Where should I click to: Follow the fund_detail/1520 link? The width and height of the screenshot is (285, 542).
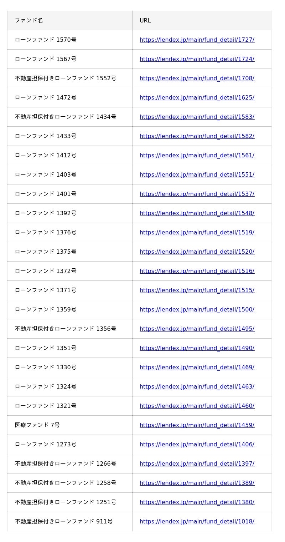pos(197,252)
